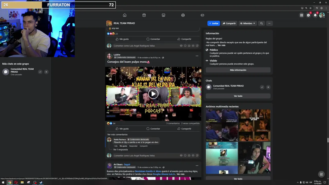329x185 pixels.
Task: Open new message compose icon
Action: [321, 174]
